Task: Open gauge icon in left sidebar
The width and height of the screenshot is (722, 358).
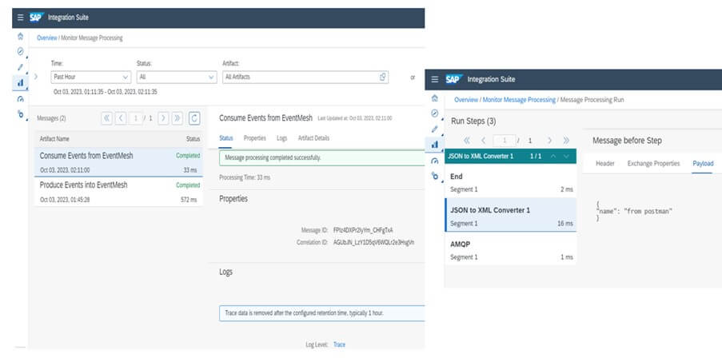Action: (x=20, y=99)
